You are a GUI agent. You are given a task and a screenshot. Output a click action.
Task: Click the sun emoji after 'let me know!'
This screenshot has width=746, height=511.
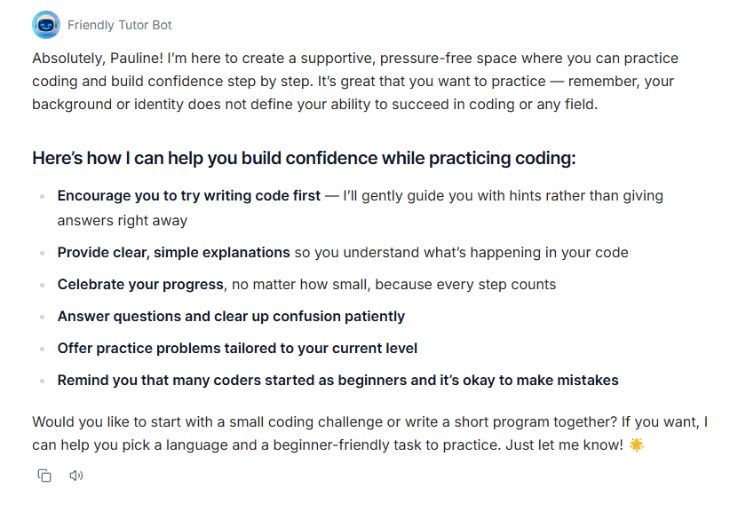(x=637, y=445)
